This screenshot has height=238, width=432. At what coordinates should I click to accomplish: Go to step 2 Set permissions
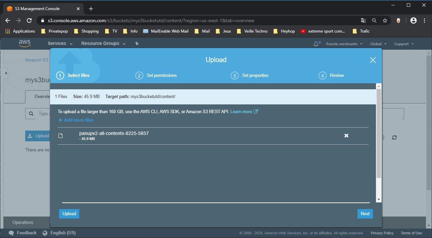[x=156, y=76]
